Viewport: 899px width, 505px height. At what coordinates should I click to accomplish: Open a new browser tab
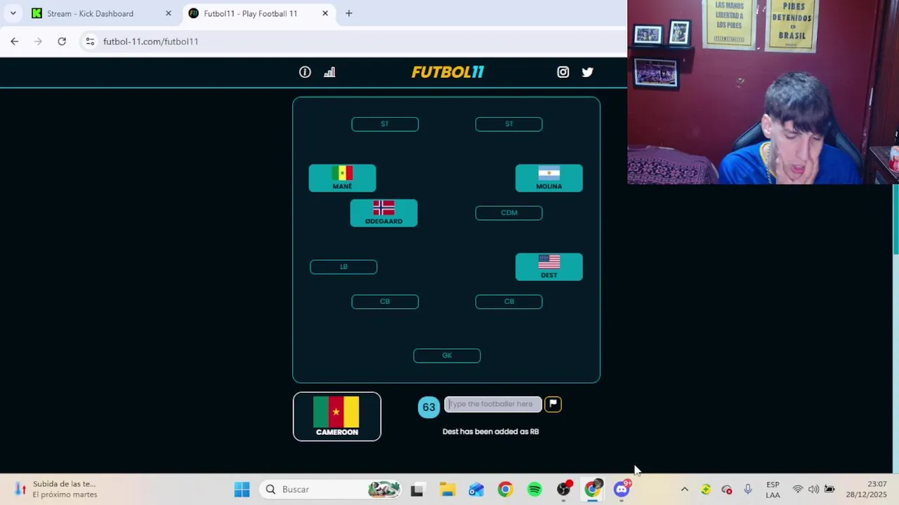pos(348,13)
